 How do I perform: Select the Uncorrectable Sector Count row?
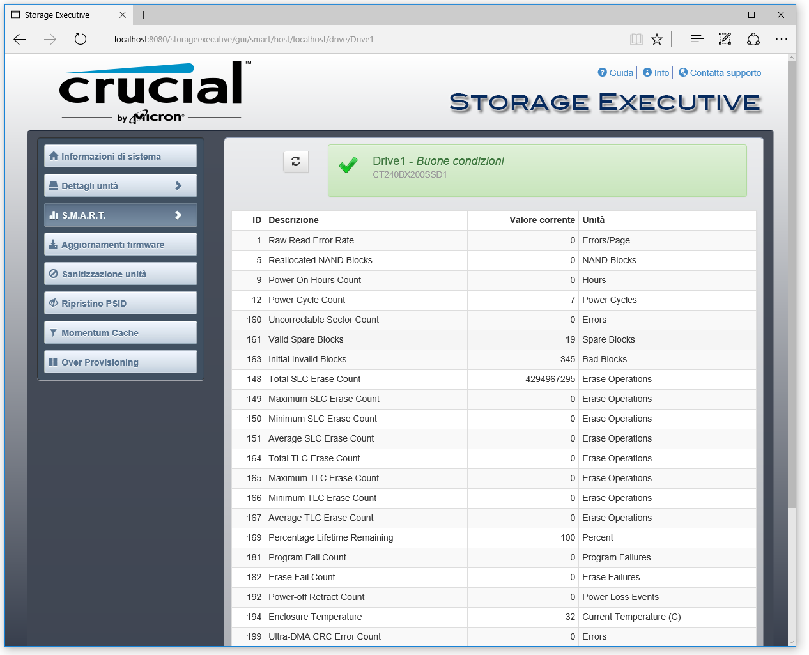[494, 320]
